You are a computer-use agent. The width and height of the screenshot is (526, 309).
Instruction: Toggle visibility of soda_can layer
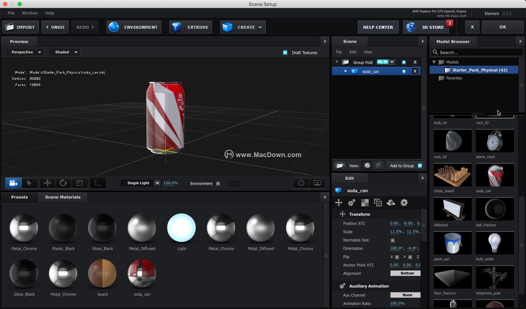(x=404, y=71)
